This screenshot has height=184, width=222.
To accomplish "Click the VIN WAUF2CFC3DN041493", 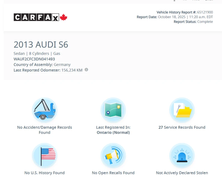I will [34, 59].
